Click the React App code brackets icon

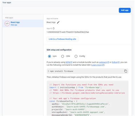[x=7, y=24]
